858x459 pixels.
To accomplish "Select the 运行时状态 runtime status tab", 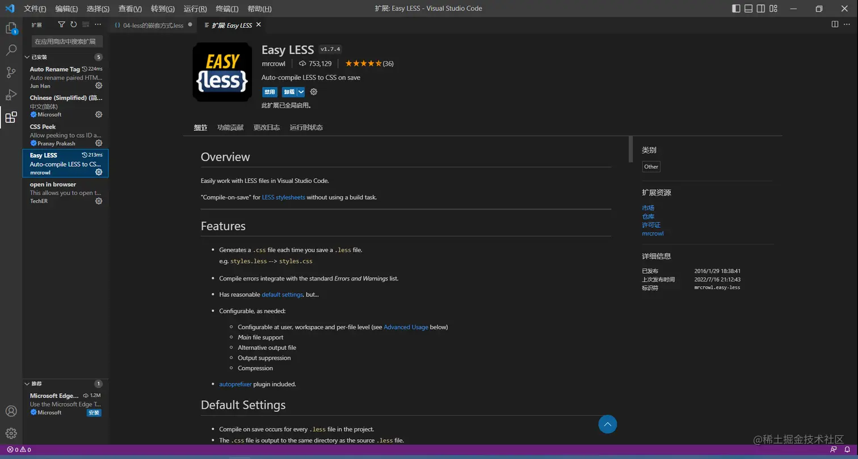I will tap(306, 127).
